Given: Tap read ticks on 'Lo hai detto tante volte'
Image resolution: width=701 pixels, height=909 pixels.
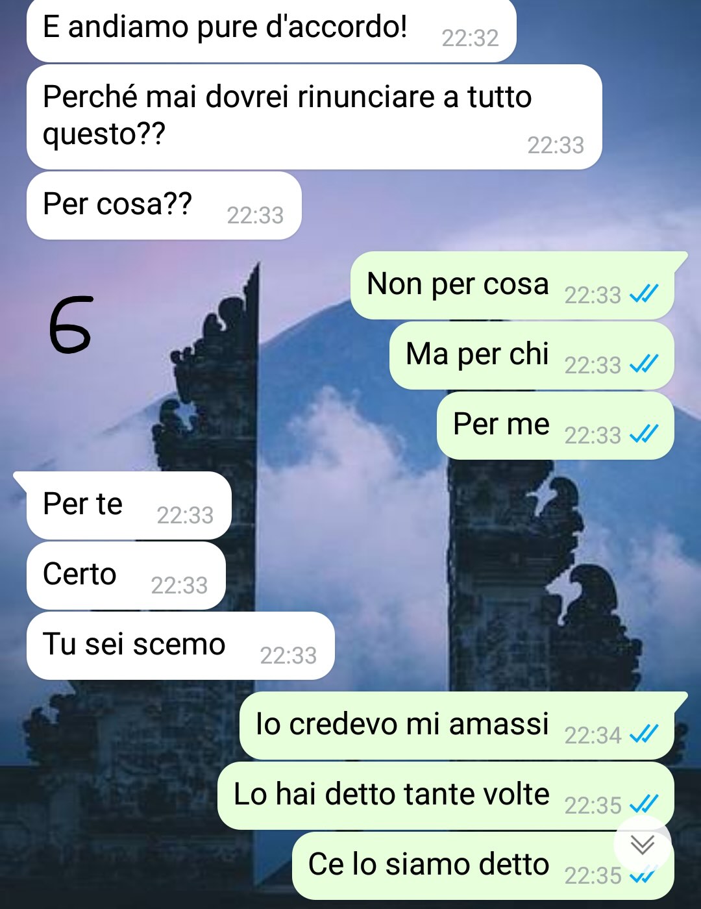Looking at the screenshot, I should pos(644,804).
